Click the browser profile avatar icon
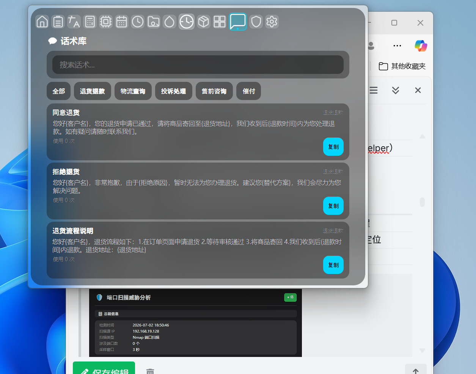Viewport: 476px width, 374px height. (x=371, y=45)
